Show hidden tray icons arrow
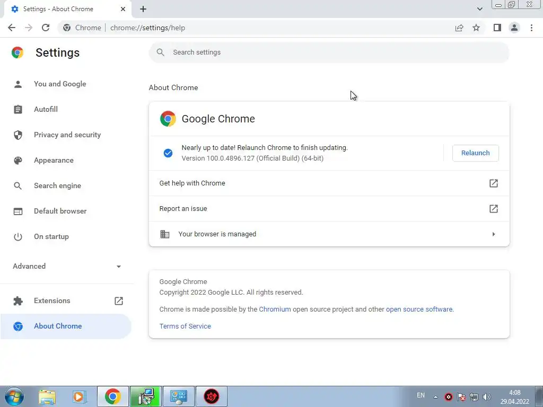This screenshot has height=407, width=543. pyautogui.click(x=436, y=397)
